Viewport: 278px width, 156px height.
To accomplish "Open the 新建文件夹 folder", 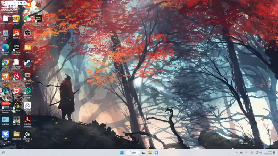I will 16,135.
